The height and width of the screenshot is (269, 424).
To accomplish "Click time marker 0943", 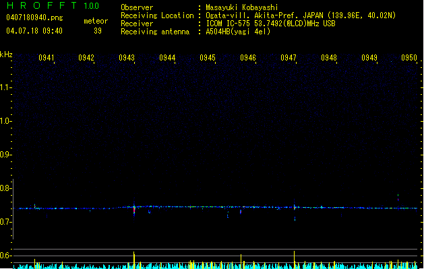I will (127, 58).
